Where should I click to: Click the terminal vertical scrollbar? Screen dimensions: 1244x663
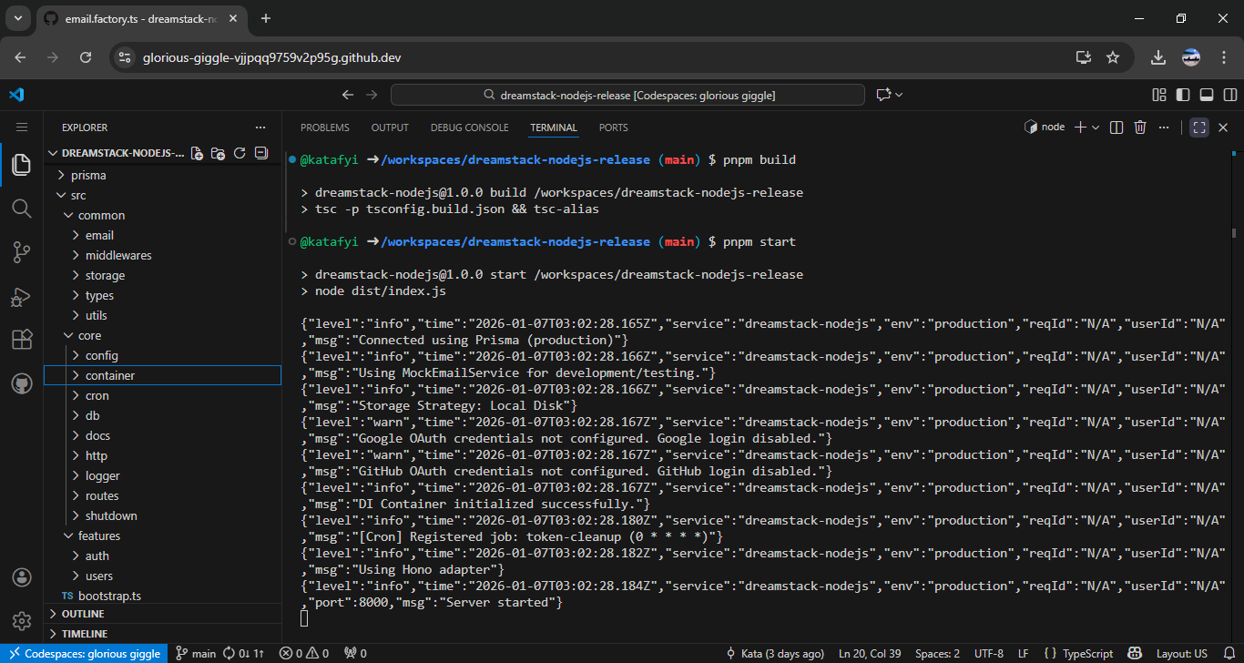click(x=1234, y=233)
